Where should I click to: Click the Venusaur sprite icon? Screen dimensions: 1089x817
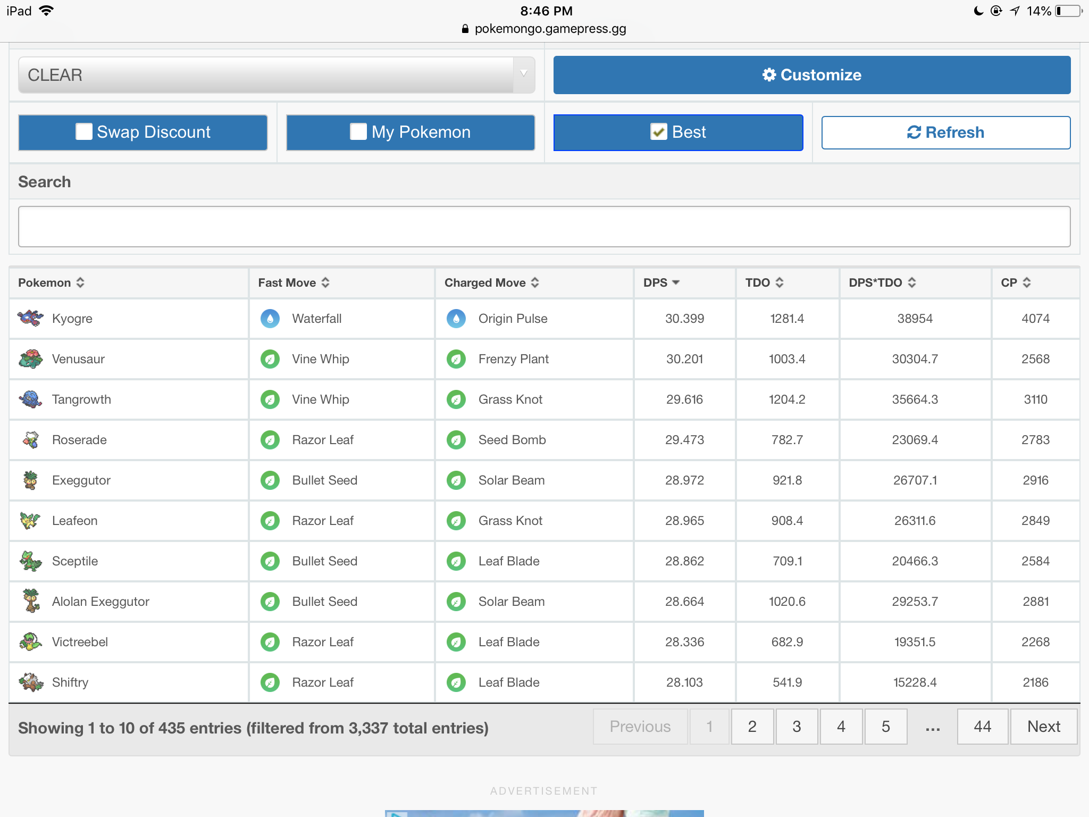coord(30,359)
